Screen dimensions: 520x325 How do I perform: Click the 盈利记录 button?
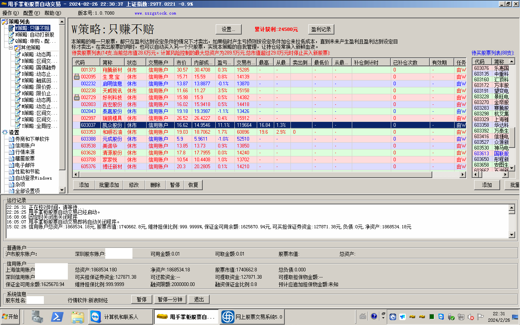click(x=321, y=29)
